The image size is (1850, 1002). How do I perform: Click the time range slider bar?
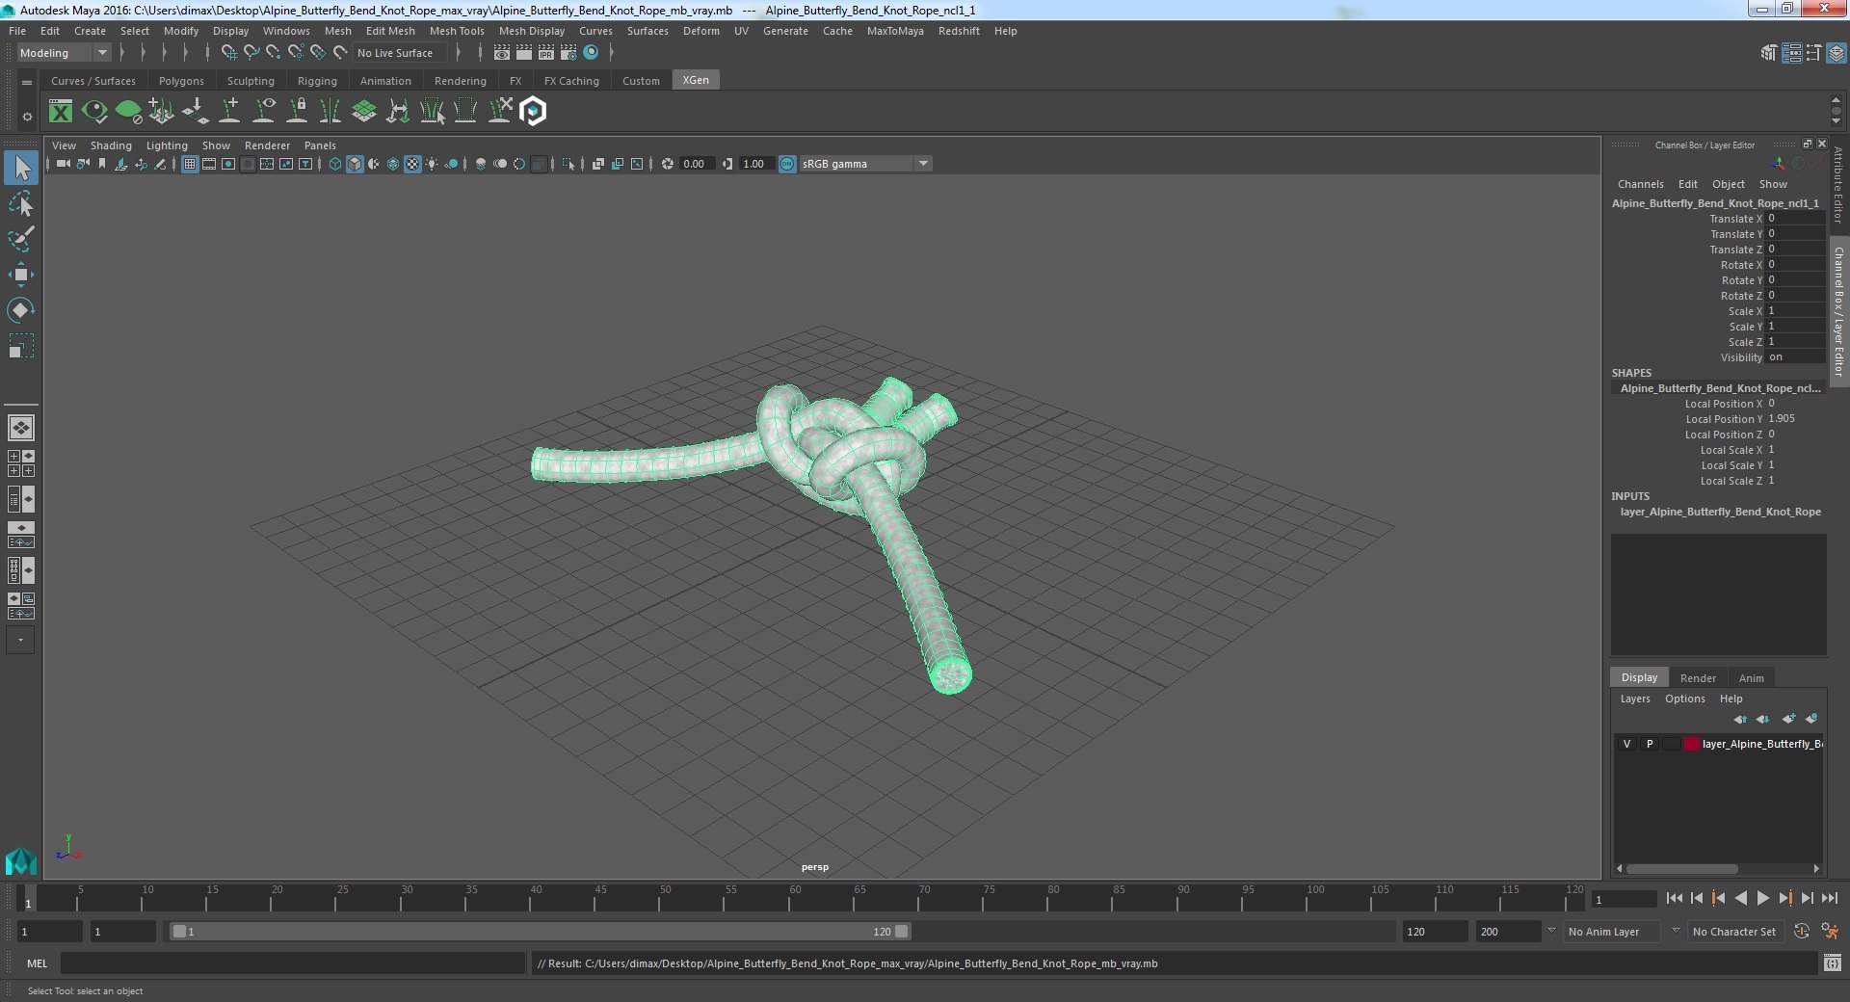point(540,932)
